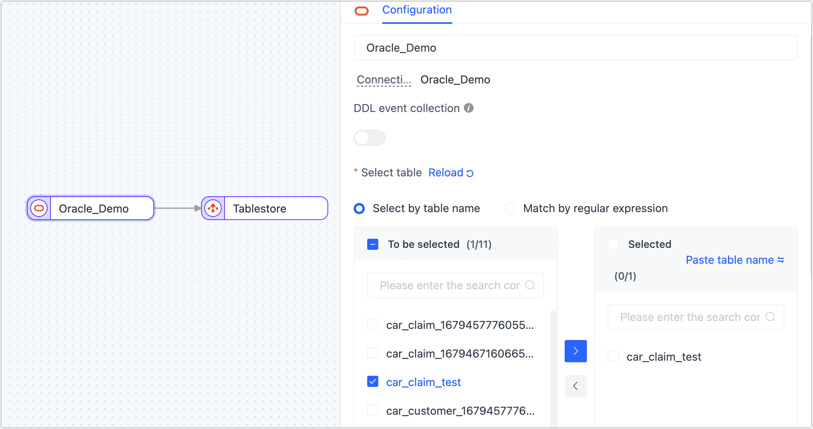813x429 pixels.
Task: Click the Oracle source icon on the canvas node
Action: [39, 208]
